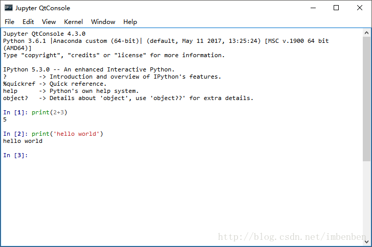Click the print('hello world') input line
This screenshot has height=247, width=372.
point(67,134)
